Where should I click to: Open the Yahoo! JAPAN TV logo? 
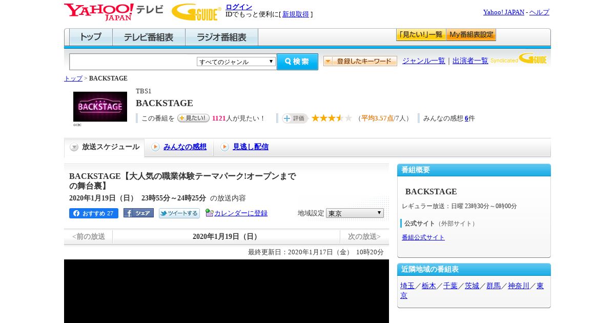click(114, 12)
